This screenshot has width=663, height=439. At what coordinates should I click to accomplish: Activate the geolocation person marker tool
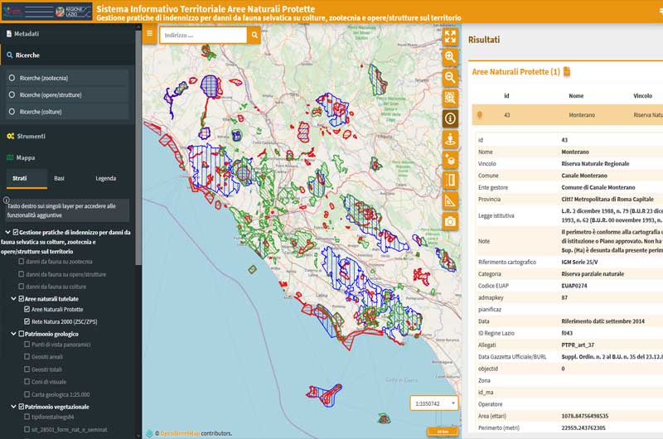(450, 139)
